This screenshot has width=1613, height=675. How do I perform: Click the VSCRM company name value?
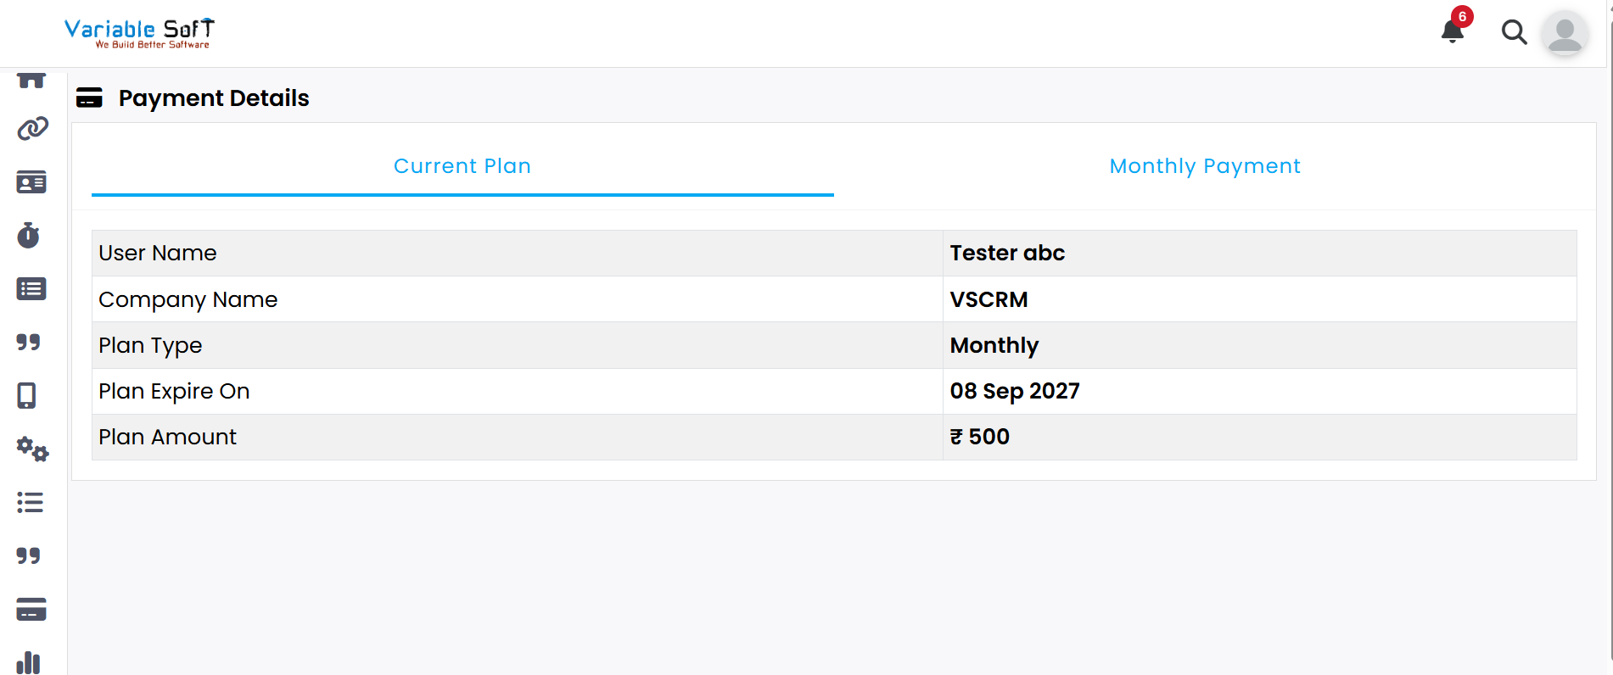[x=989, y=299]
